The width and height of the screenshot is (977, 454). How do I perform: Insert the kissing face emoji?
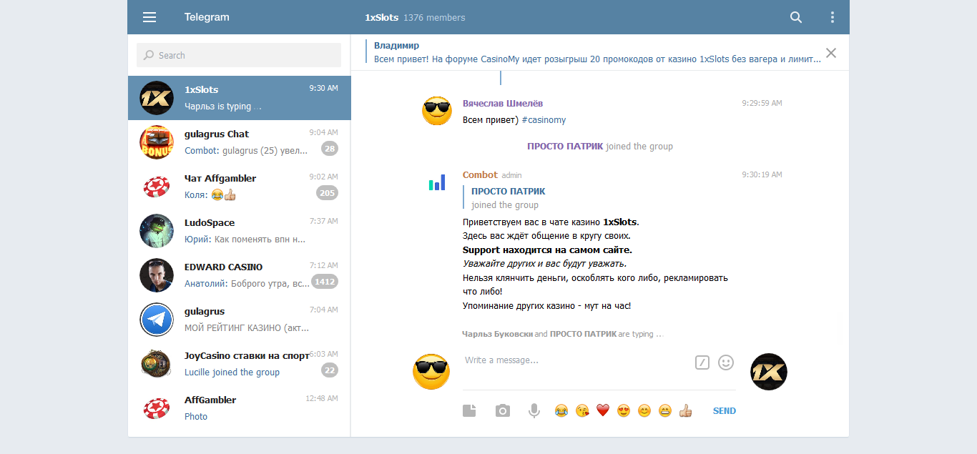pos(582,410)
